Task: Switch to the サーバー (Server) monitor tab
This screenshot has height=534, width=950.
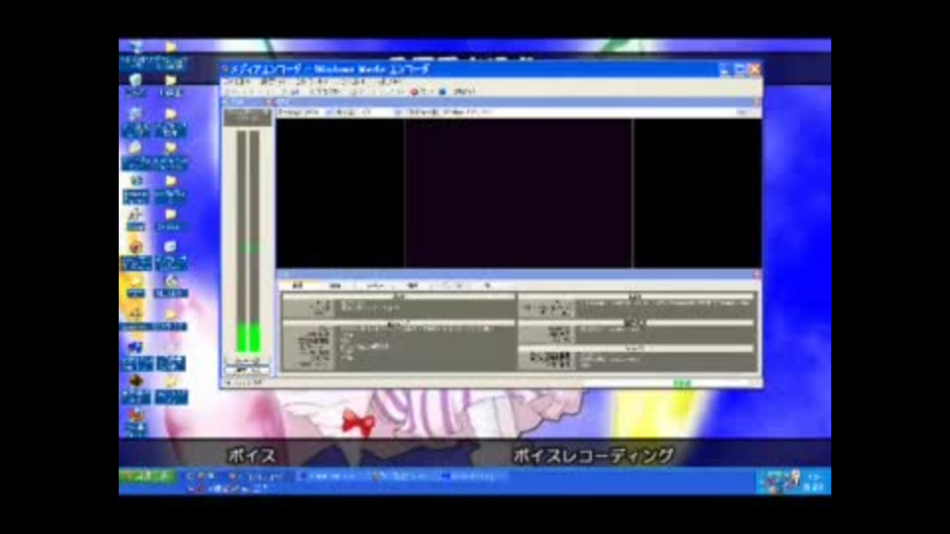Action: tap(374, 285)
